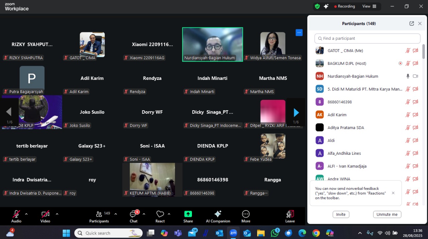Open the AI Companion panel

(x=218, y=214)
